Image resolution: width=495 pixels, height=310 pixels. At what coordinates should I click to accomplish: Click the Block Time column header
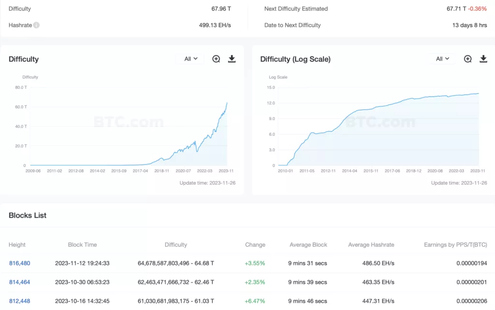pos(82,244)
